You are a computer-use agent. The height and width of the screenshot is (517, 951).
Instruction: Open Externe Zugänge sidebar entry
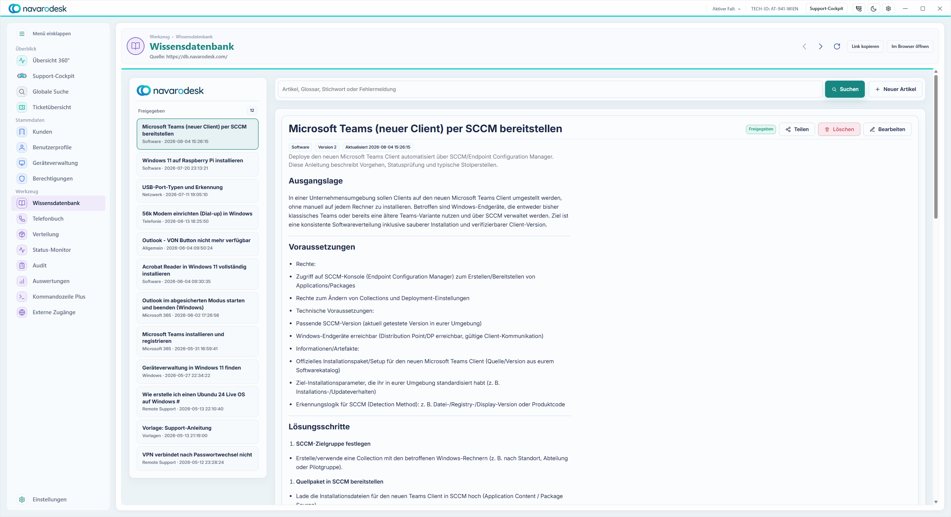[58, 312]
